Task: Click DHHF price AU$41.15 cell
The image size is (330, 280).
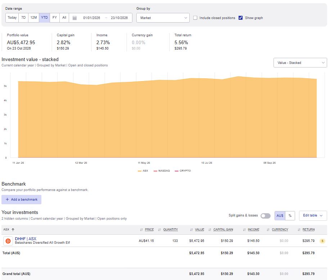Action: point(146,241)
